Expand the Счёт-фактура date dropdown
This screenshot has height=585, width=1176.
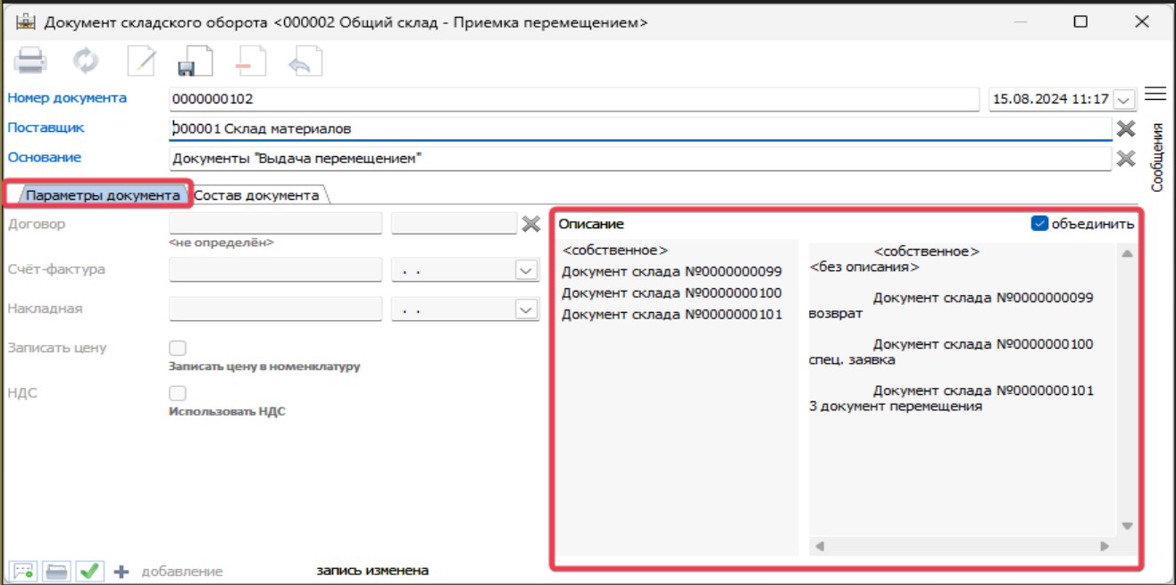tap(525, 269)
